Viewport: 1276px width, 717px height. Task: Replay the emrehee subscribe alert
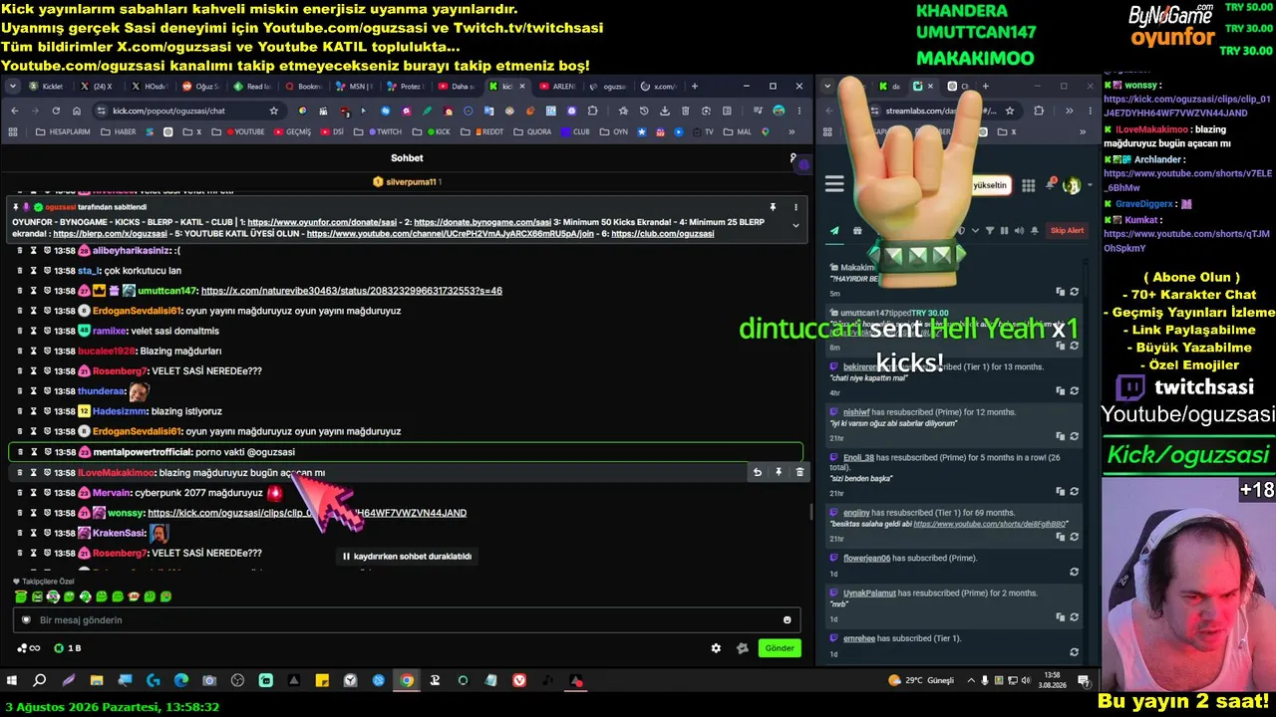click(1074, 652)
